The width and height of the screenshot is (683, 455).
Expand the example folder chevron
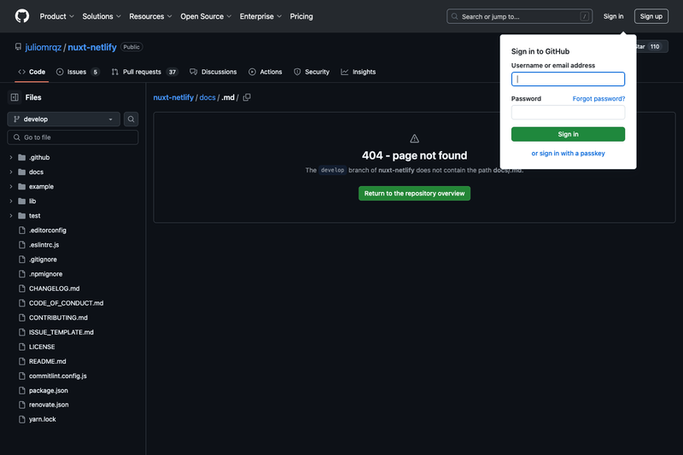click(x=11, y=186)
